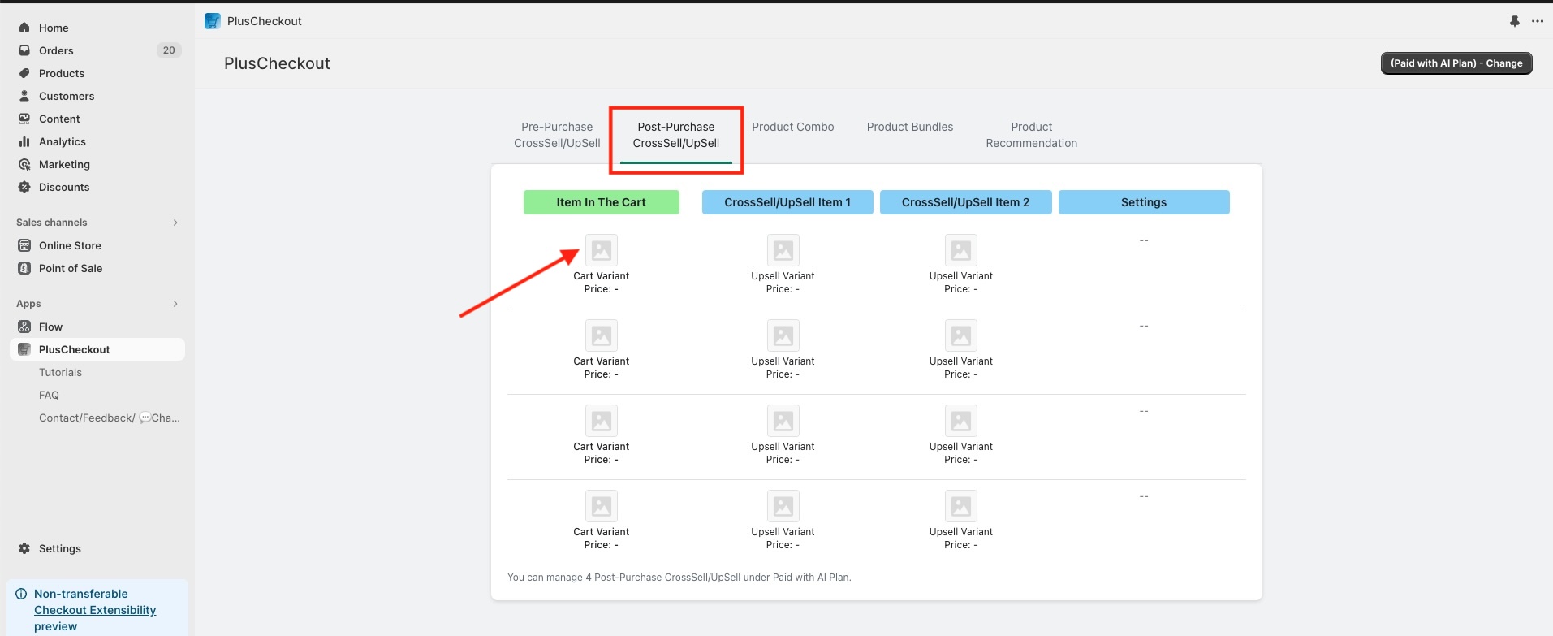Screen dimensions: 1553x636
Task: Click the Marketing target icon
Action: pos(24,164)
